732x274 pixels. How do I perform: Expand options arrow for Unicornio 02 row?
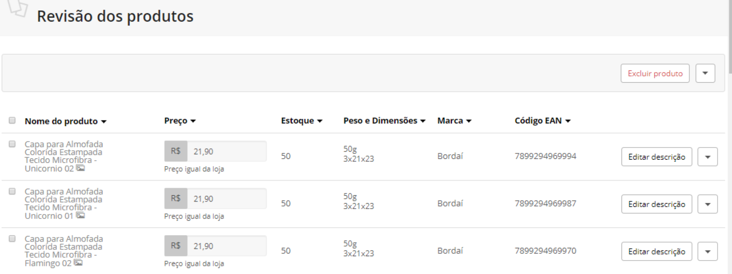tap(707, 157)
